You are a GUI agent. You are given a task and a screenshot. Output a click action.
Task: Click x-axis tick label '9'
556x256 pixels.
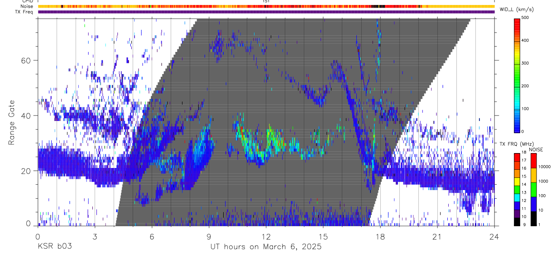tap(209, 237)
